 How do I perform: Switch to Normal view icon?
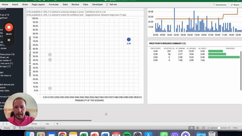pyautogui.click(x=191, y=128)
